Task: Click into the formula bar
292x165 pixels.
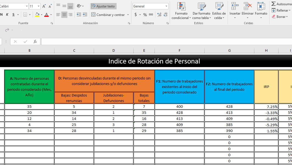Action: [167, 42]
